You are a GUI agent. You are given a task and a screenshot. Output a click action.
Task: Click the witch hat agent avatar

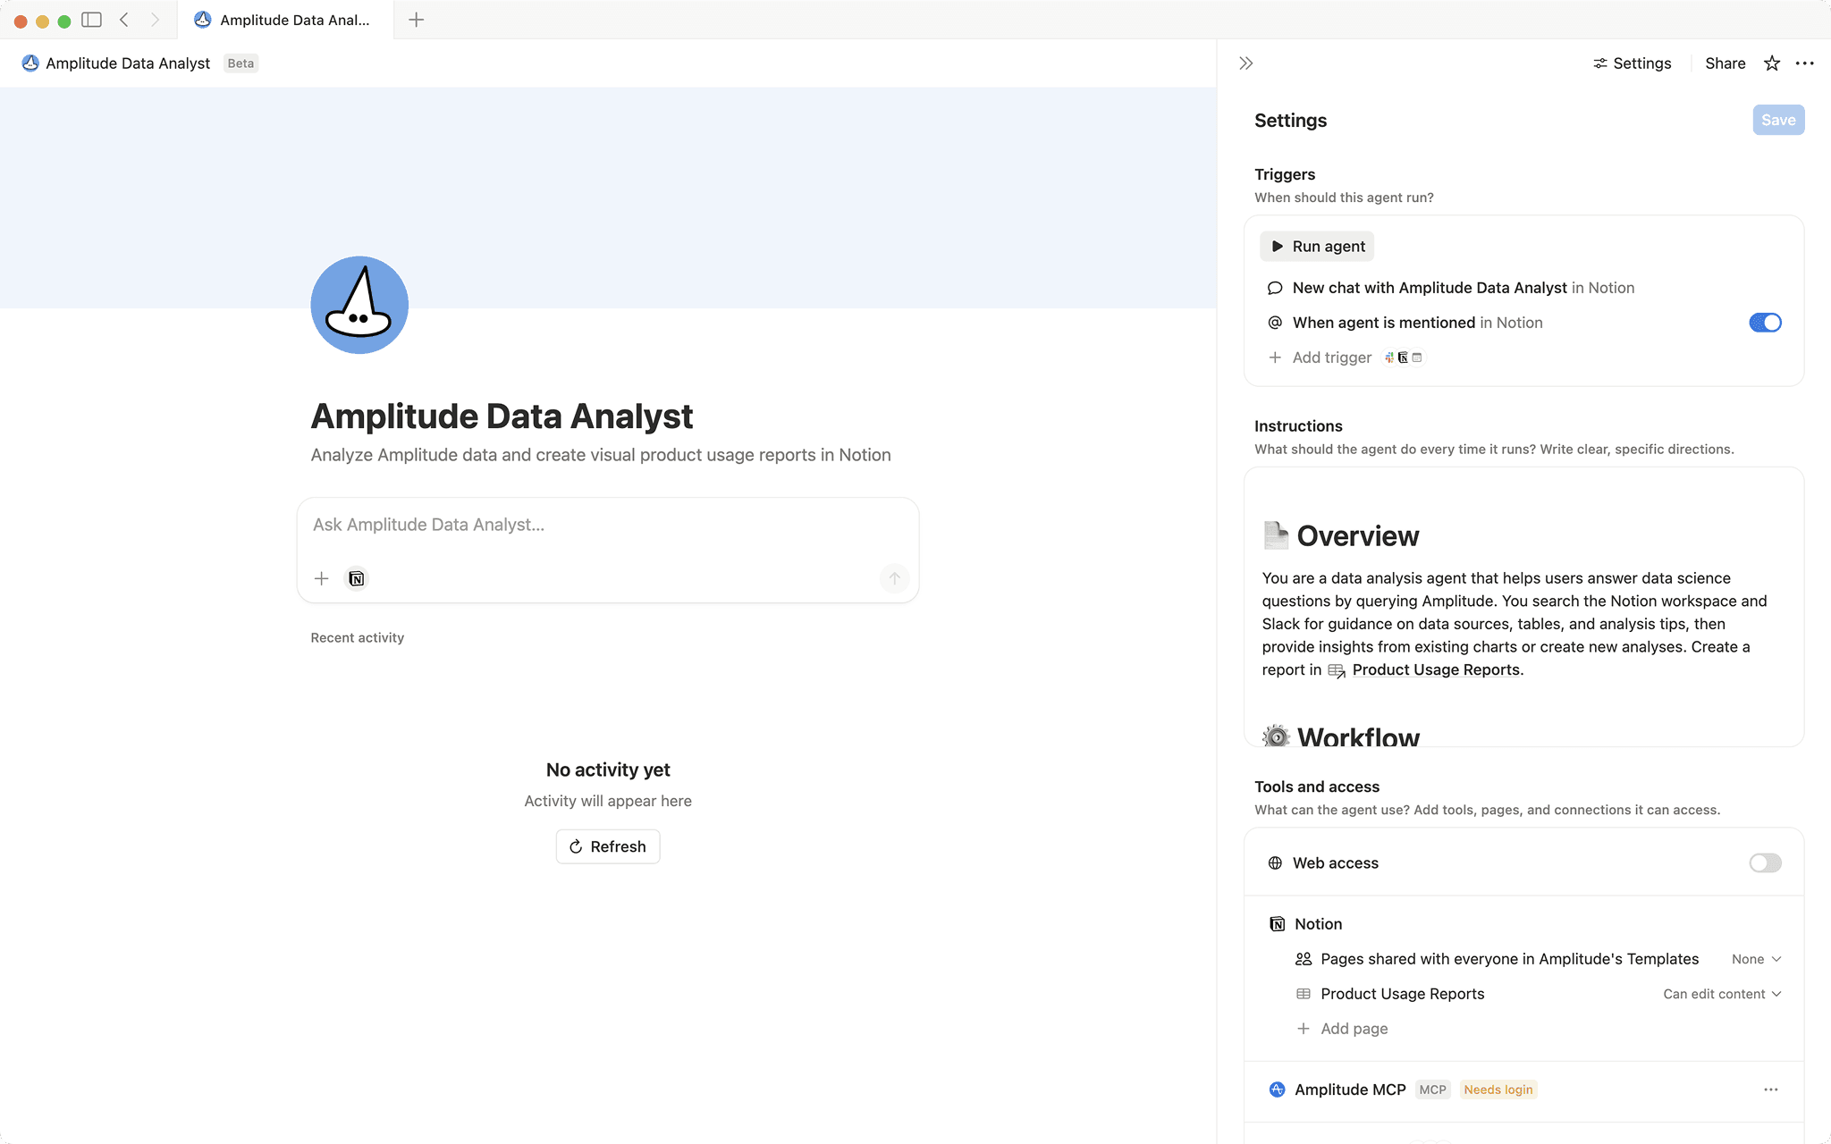359,305
